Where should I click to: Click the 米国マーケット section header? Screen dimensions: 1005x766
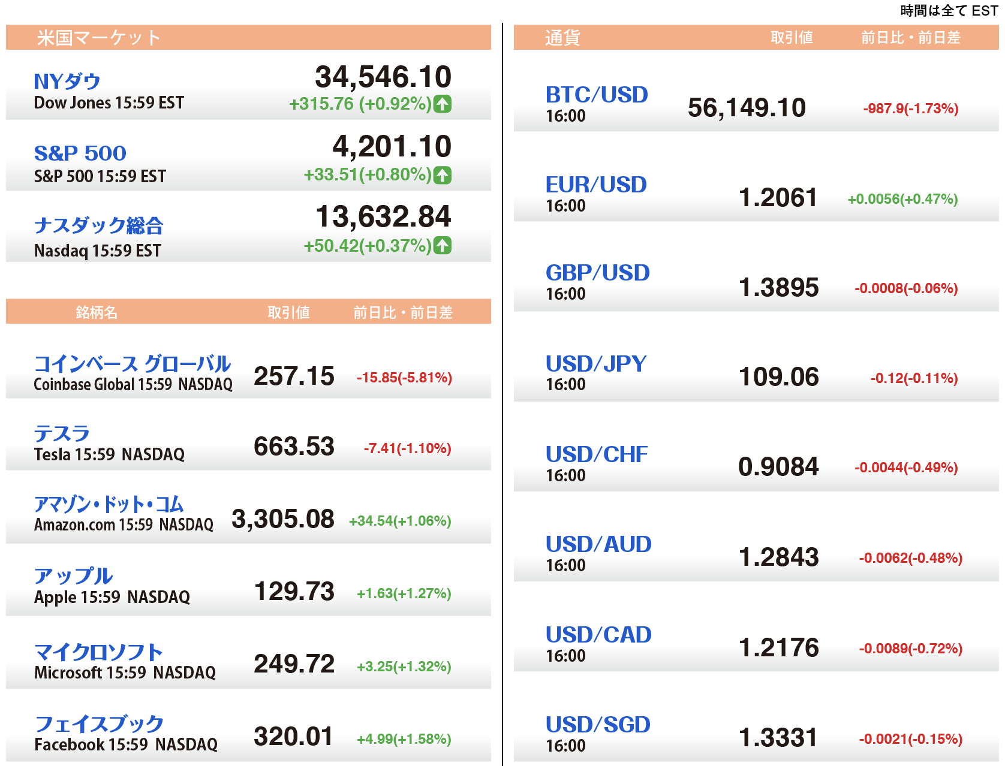click(x=99, y=38)
